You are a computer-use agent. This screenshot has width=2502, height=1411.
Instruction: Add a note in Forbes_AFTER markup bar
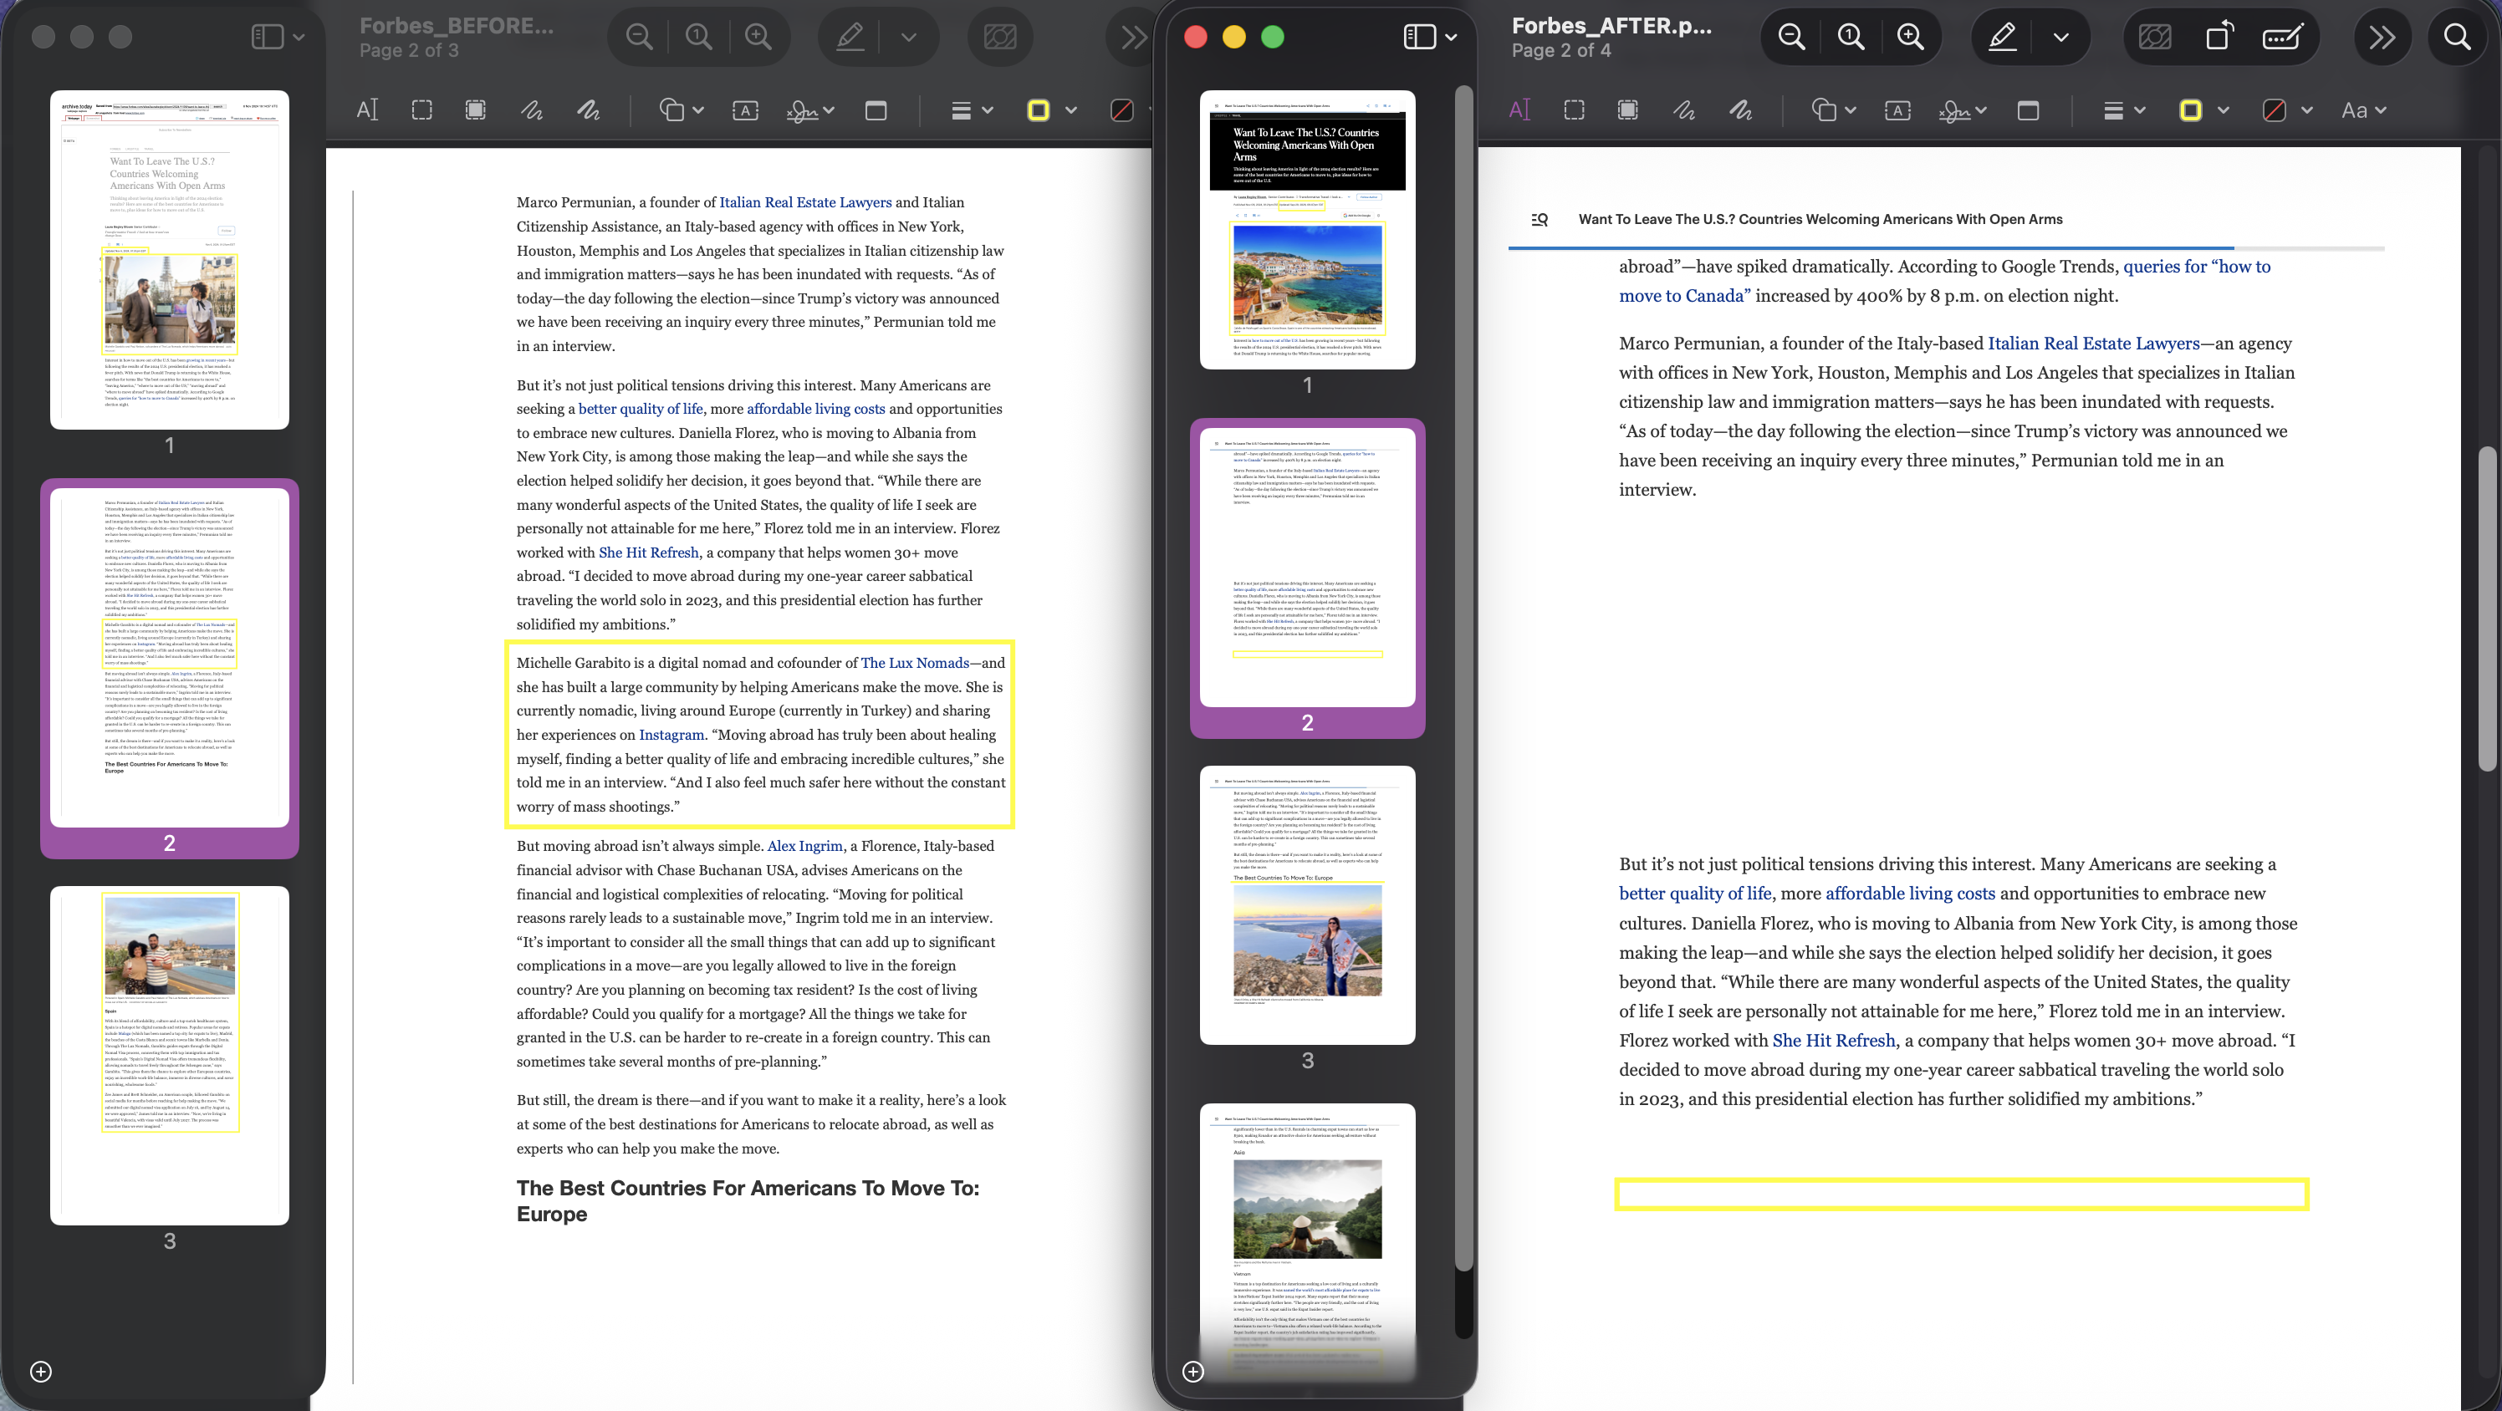click(x=2027, y=110)
